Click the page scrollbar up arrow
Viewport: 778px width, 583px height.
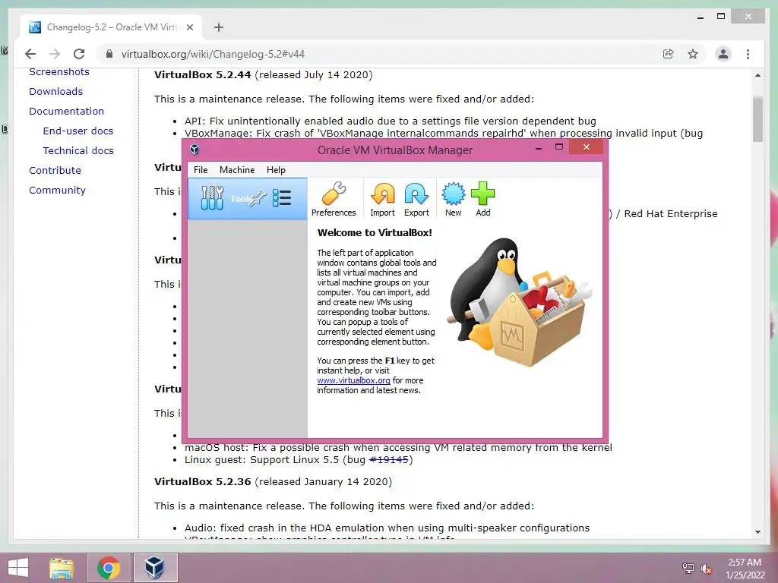click(757, 75)
